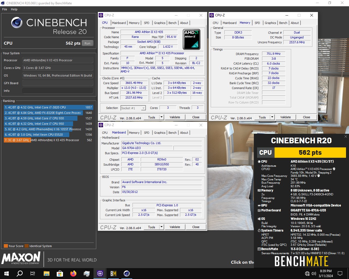The height and width of the screenshot is (279, 349).
Task: Click Cinebench sphere logo
Action: pos(17,23)
